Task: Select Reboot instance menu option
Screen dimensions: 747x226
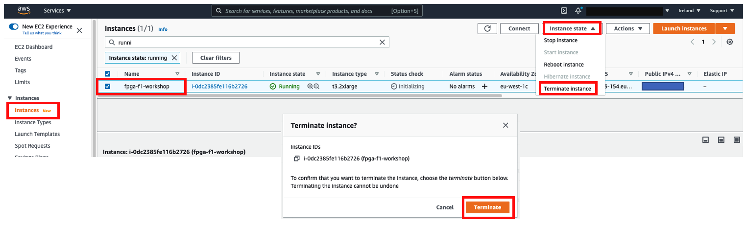Action: pos(563,65)
